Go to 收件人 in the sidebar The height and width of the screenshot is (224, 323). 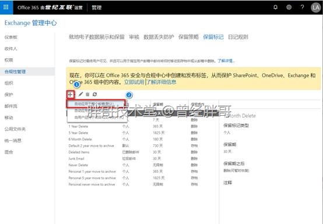tap(10, 49)
